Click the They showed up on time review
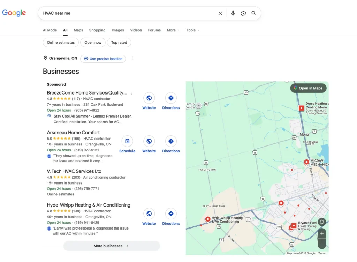The width and height of the screenshot is (357, 262). (x=82, y=158)
